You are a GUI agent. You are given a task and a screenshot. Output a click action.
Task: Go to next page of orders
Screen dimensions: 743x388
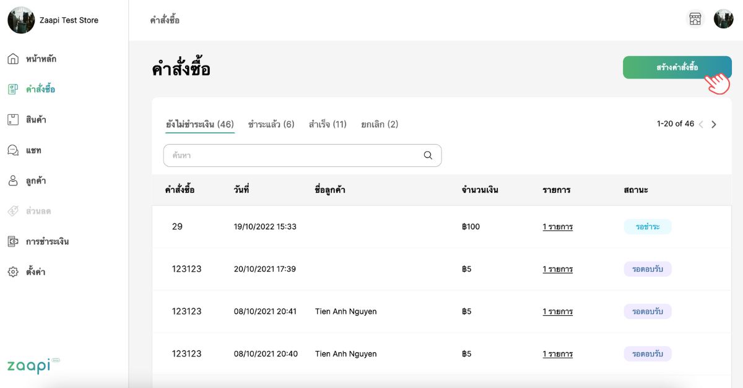click(714, 124)
